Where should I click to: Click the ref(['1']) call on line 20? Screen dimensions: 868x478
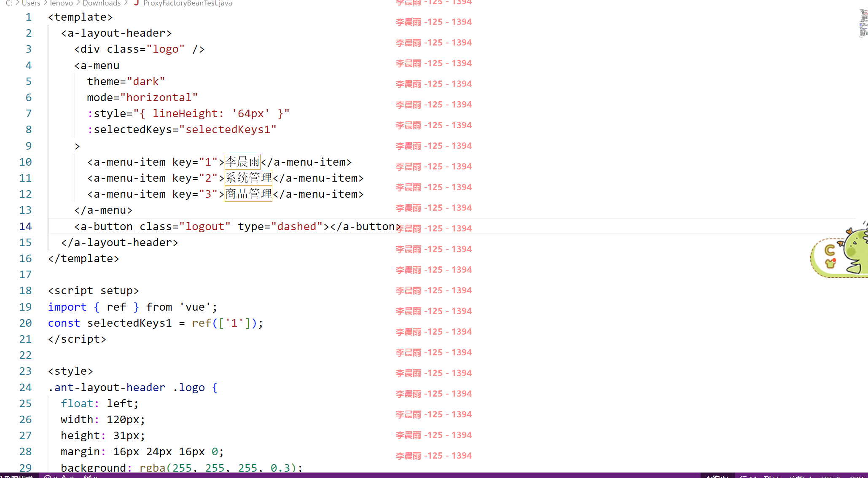click(x=224, y=323)
